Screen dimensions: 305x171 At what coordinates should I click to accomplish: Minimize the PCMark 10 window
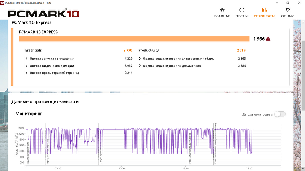click(277, 3)
